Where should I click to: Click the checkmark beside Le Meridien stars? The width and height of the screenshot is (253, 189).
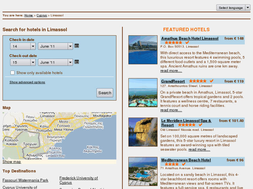tap(200, 125)
